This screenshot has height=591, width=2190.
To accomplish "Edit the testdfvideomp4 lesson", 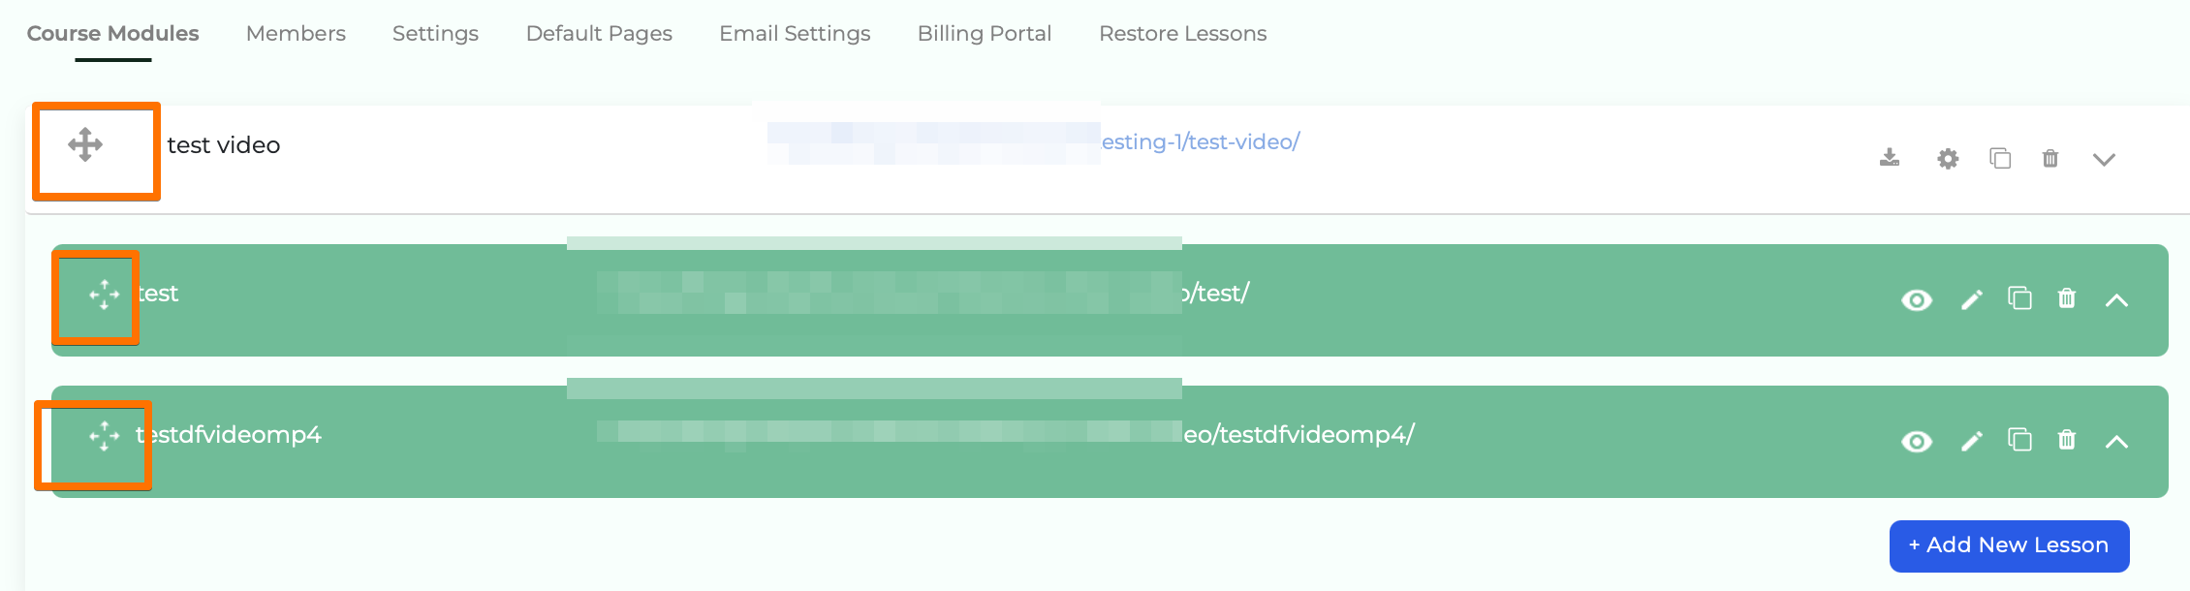I will pos(1971,441).
